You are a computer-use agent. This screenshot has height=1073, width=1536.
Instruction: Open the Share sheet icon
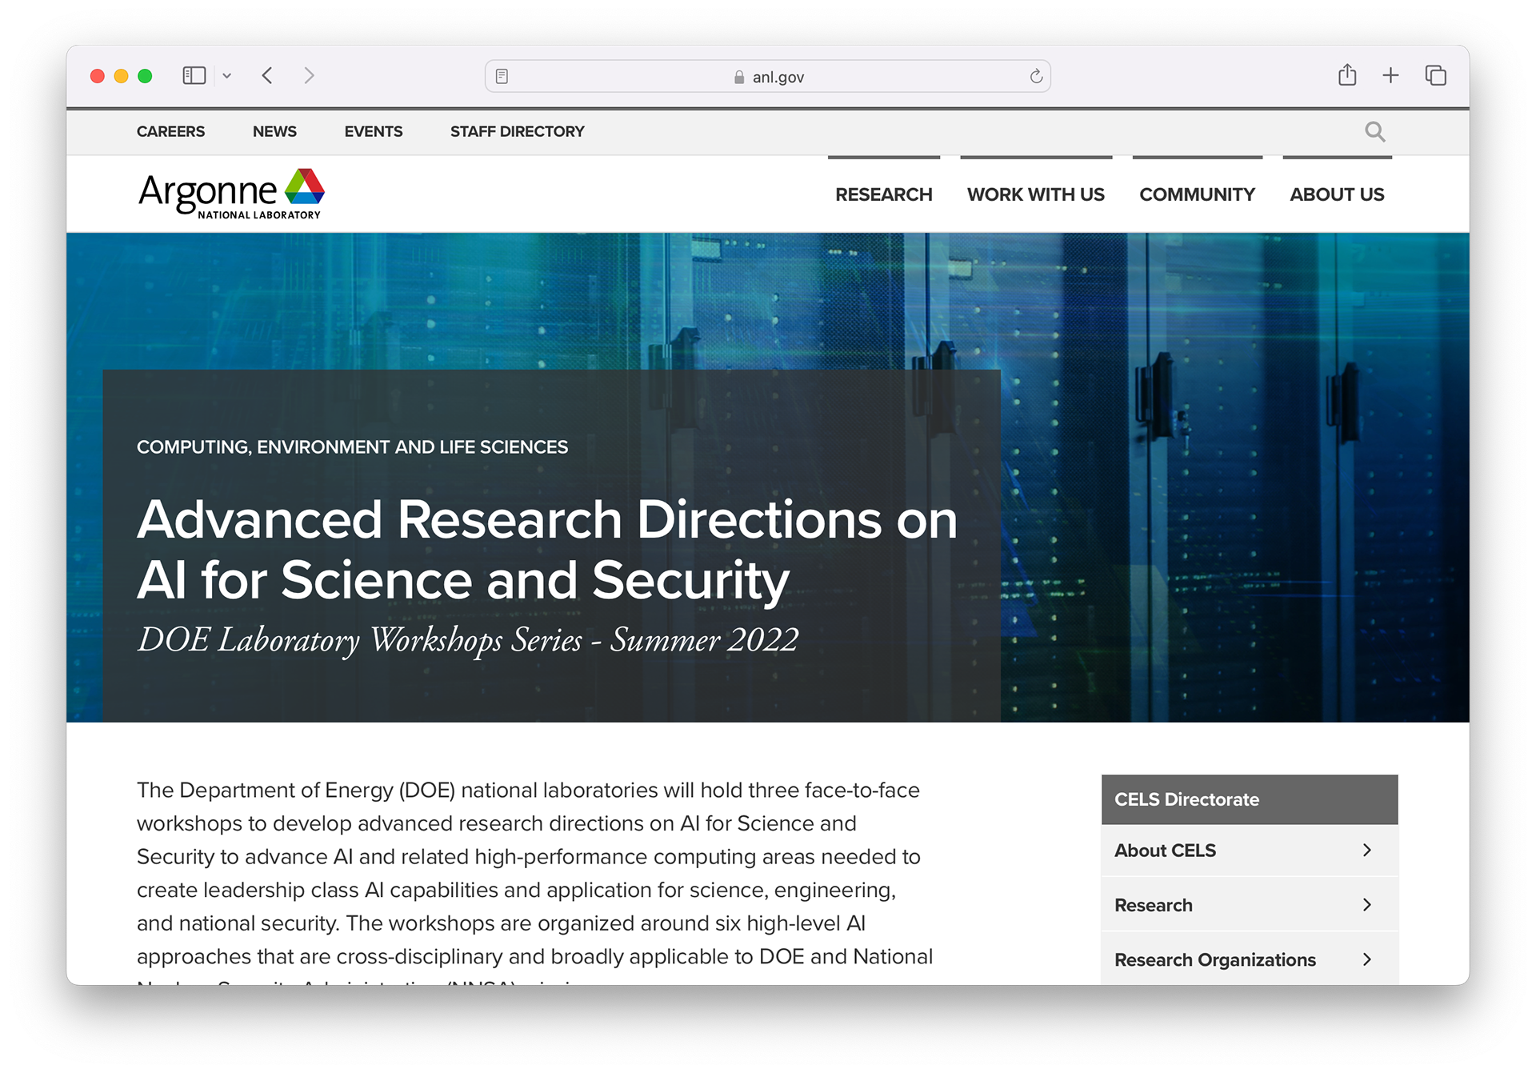(1347, 75)
